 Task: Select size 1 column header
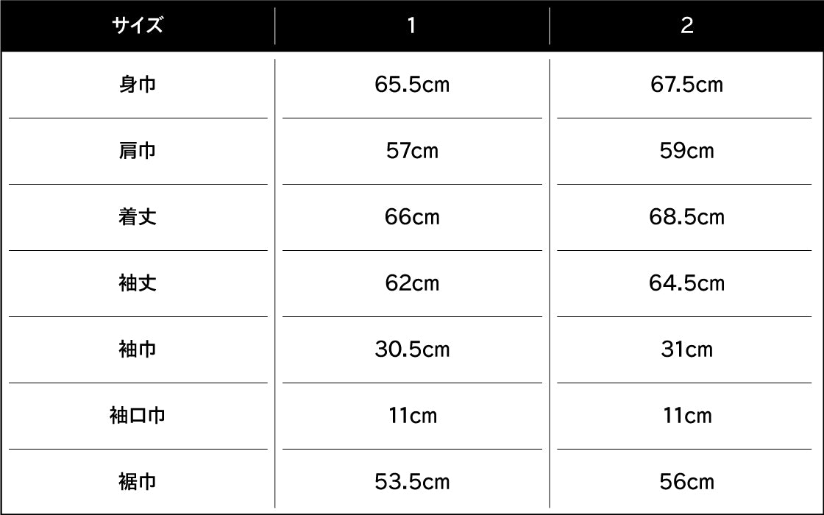tap(411, 26)
